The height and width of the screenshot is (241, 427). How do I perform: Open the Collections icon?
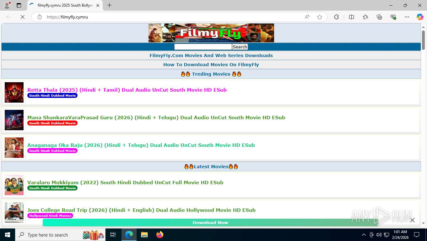[379, 17]
